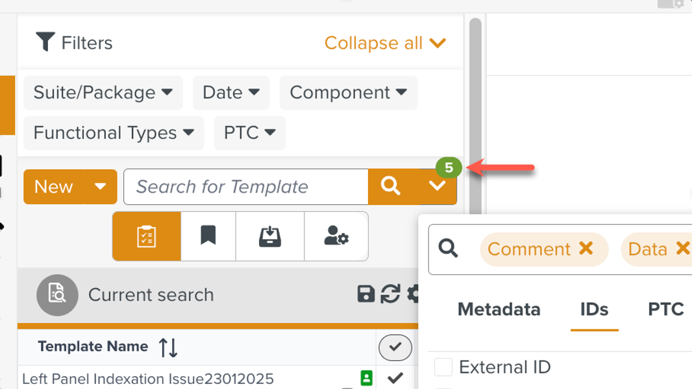Check the External ID checkbox
Screen dimensions: 692x389
(443, 367)
